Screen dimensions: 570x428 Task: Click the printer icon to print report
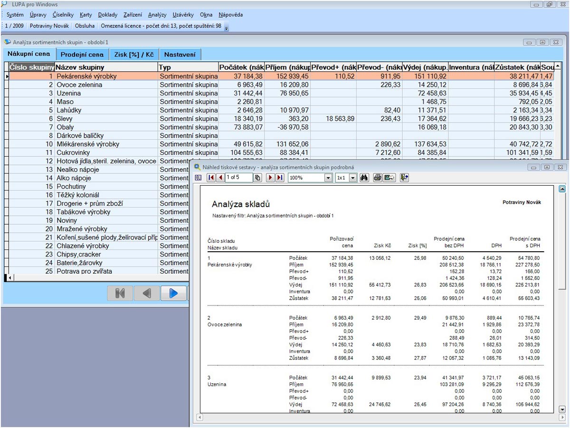(x=377, y=177)
